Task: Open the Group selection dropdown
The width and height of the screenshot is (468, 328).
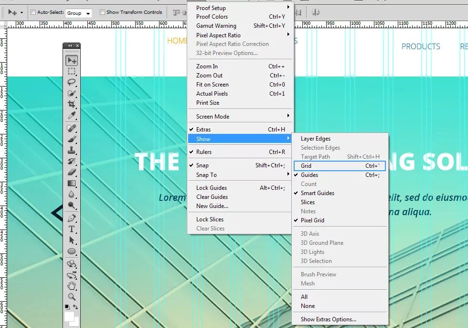Action: (x=79, y=13)
